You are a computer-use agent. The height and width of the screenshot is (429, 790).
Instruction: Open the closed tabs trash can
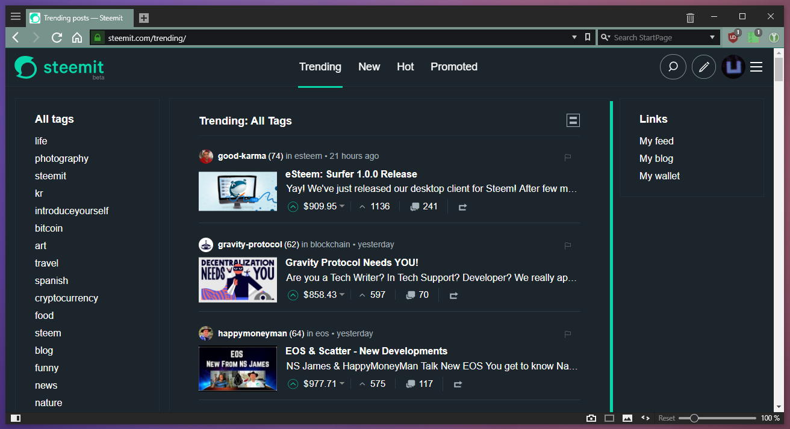(690, 17)
